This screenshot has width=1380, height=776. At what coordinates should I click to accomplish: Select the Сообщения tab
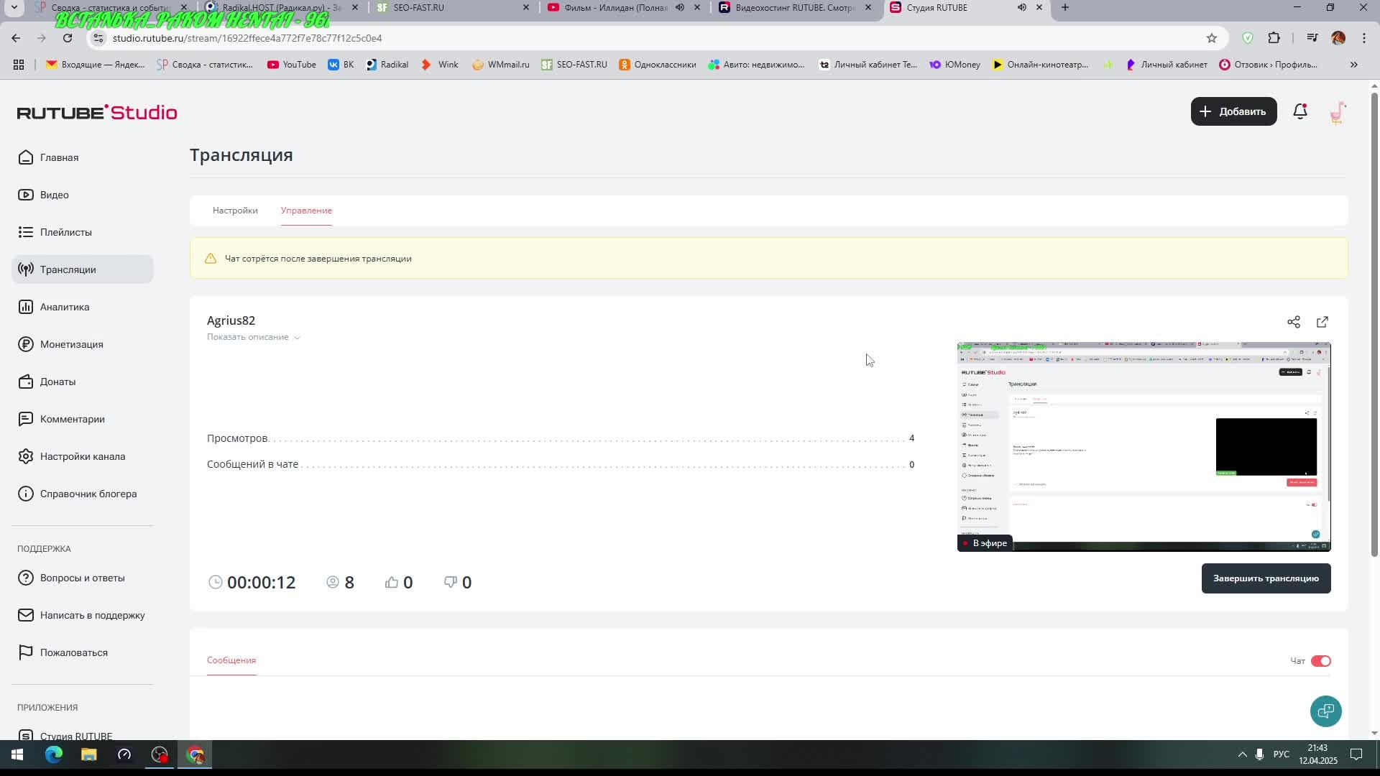pyautogui.click(x=231, y=660)
